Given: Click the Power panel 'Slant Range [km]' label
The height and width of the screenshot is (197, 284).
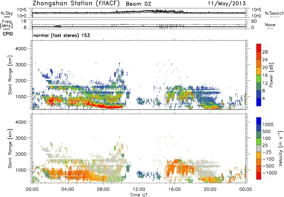Looking at the screenshot, I should tap(10, 75).
